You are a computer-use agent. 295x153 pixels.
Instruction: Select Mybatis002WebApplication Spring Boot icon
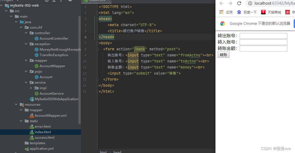coord(32,99)
